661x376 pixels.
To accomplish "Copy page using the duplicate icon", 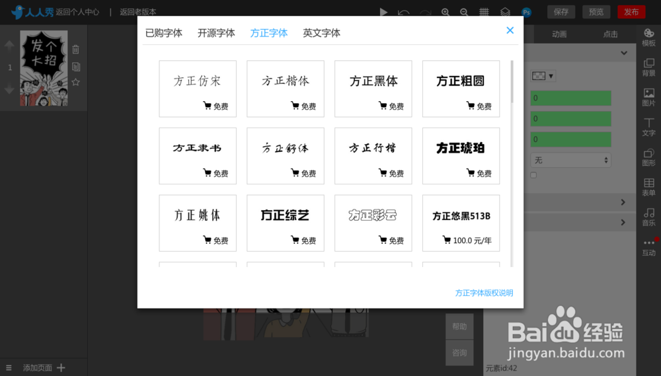I will 76,67.
